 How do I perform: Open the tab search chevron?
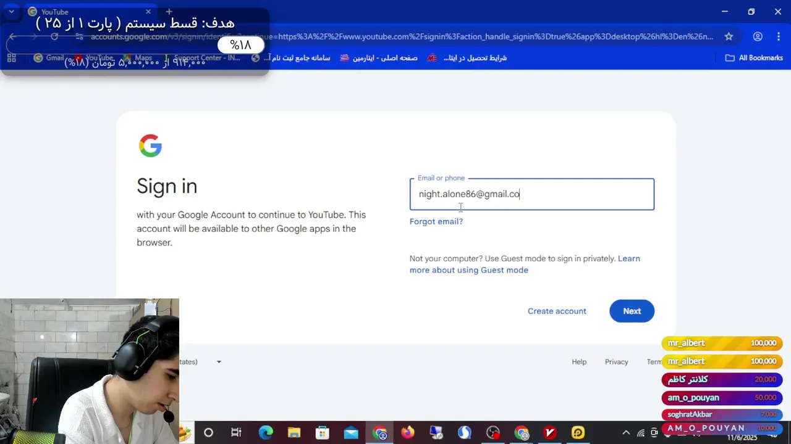tap(11, 12)
